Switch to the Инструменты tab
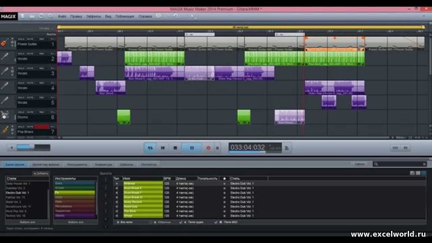432x243 pixels. pos(77,165)
